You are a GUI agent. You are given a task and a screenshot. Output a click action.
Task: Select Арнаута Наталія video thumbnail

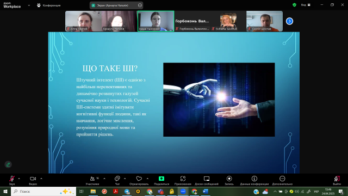(120, 21)
